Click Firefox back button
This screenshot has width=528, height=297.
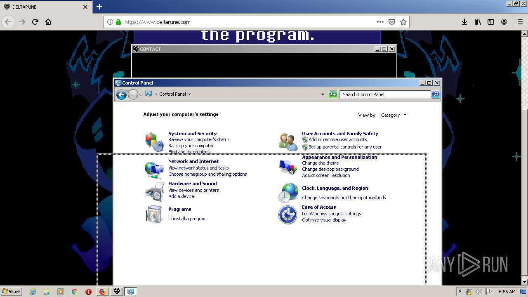click(8, 22)
